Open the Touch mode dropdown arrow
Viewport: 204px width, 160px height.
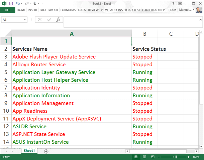coord(38,4)
